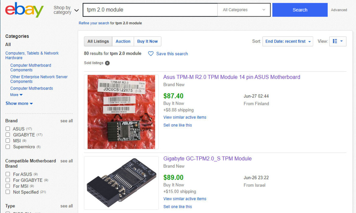Check the ASUS brand checkbox
The height and width of the screenshot is (213, 356).
(7, 129)
